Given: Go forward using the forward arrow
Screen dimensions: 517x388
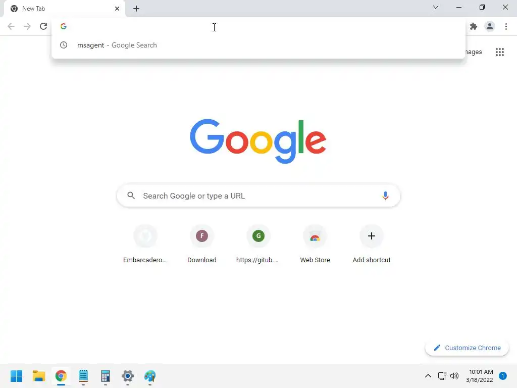Looking at the screenshot, I should point(27,26).
